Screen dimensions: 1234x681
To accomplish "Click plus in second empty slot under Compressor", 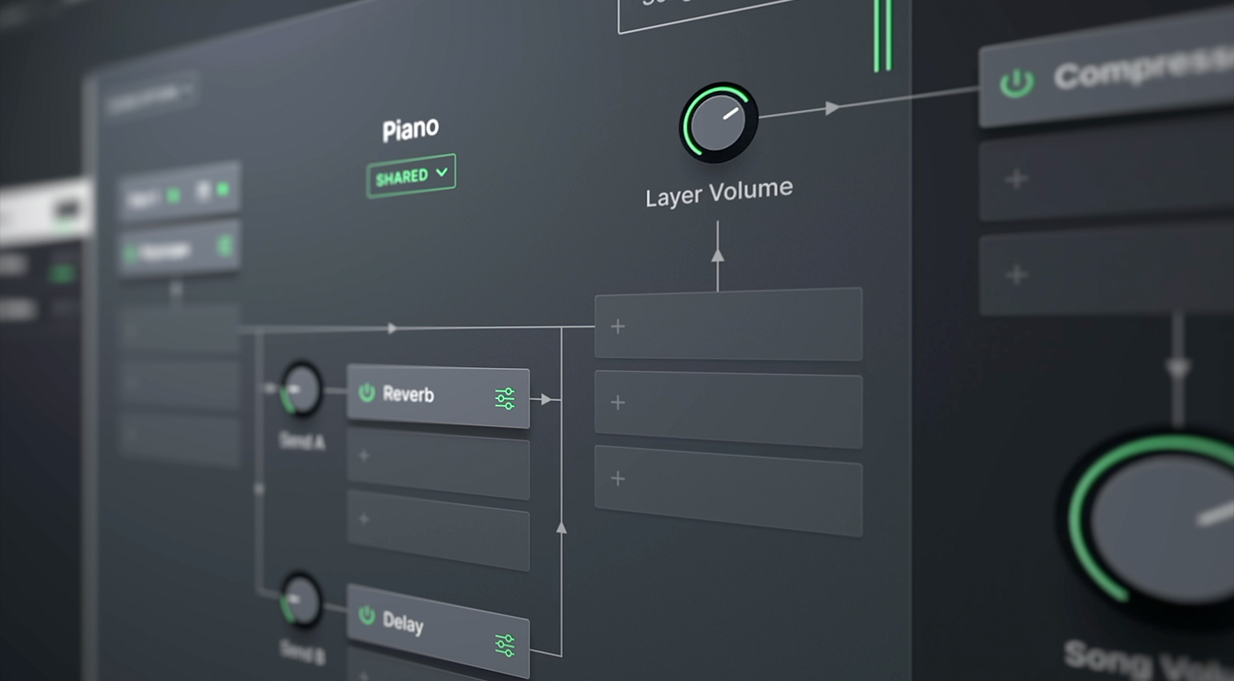I will click(x=1017, y=275).
